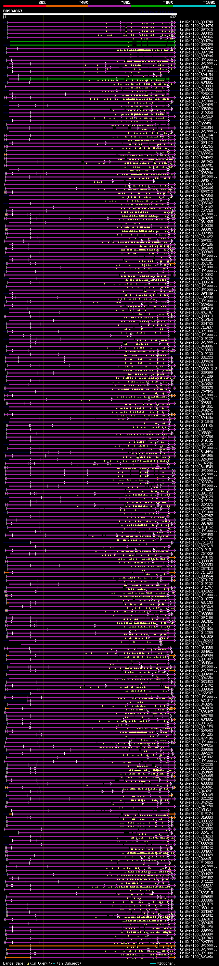Image resolution: width=219 pixels, height=966 pixels.
Task: Select UniRef100_C1MZS3 label
Action: pyautogui.click(x=196, y=836)
